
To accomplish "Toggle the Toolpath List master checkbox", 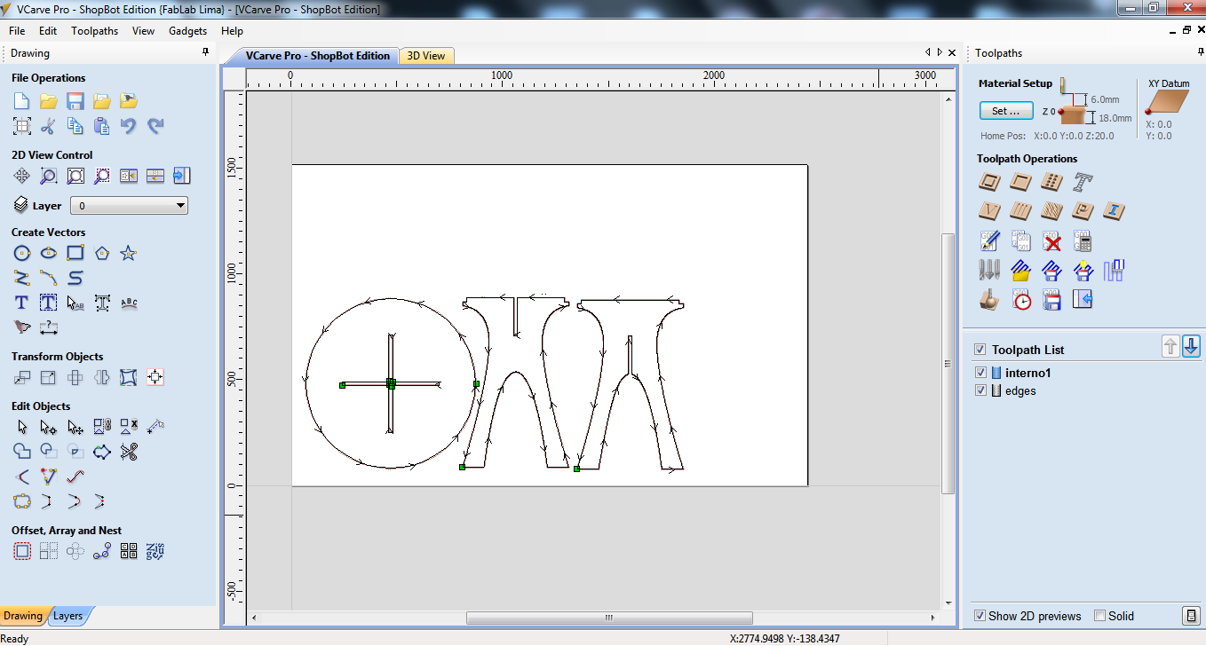I will [980, 350].
